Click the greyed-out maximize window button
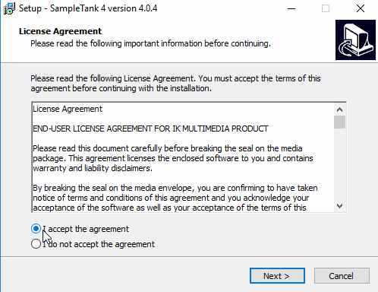Screen dimensions: 378x292 coord(326,8)
